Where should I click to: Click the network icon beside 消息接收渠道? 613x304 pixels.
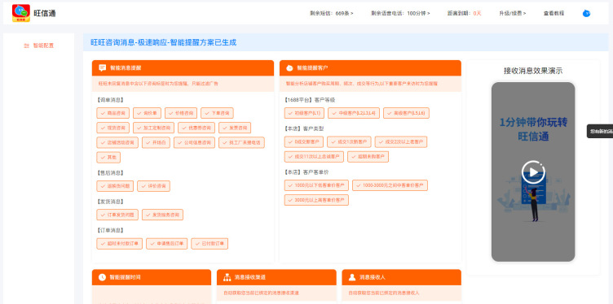[x=227, y=277]
